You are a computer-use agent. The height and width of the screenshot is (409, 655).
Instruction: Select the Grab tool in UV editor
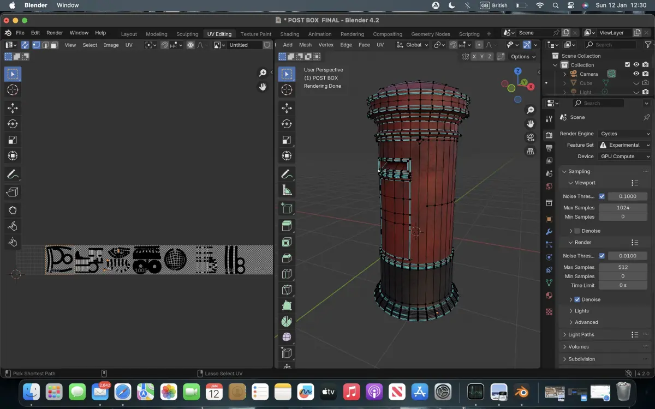[x=13, y=210]
